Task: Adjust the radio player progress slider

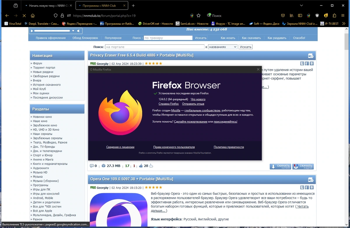Action: tap(52, 31)
